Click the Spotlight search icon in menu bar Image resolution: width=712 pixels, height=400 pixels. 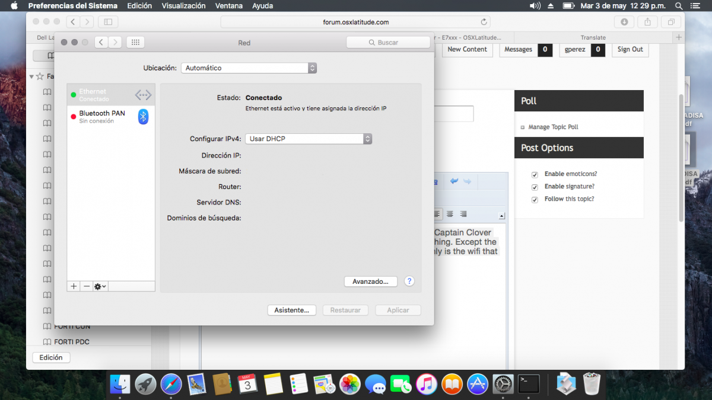678,6
